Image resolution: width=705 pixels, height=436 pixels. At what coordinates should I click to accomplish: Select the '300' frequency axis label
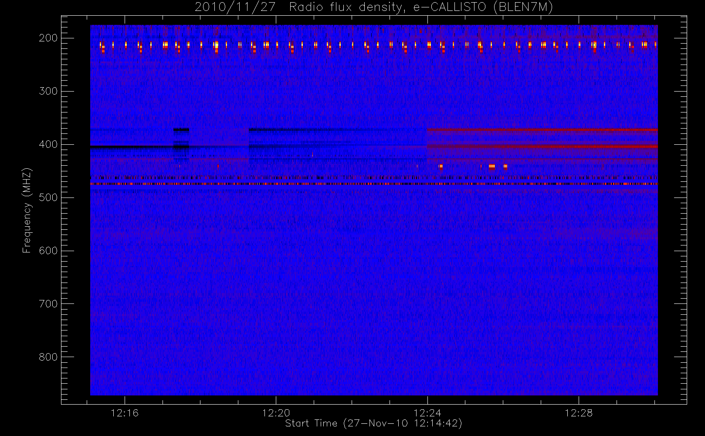48,91
